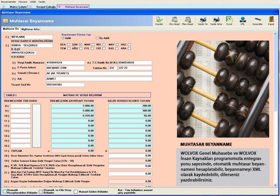Image resolution: width=280 pixels, height=196 pixels.
Task: Run Oto.Hespl automatic calculation
Action: [174, 20]
